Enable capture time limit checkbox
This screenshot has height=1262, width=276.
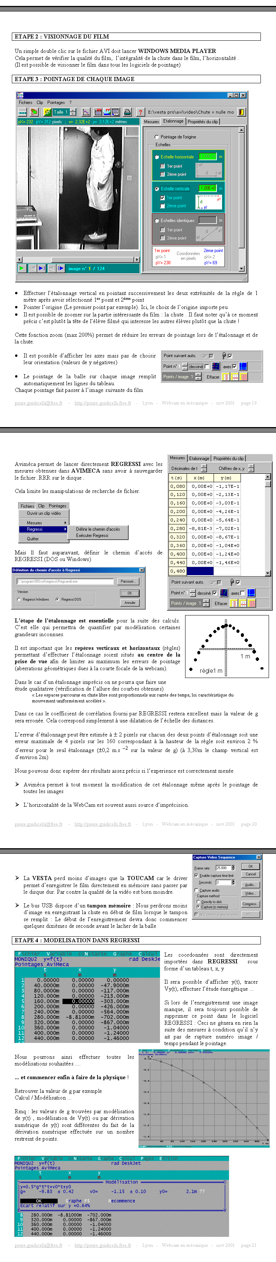(197, 876)
